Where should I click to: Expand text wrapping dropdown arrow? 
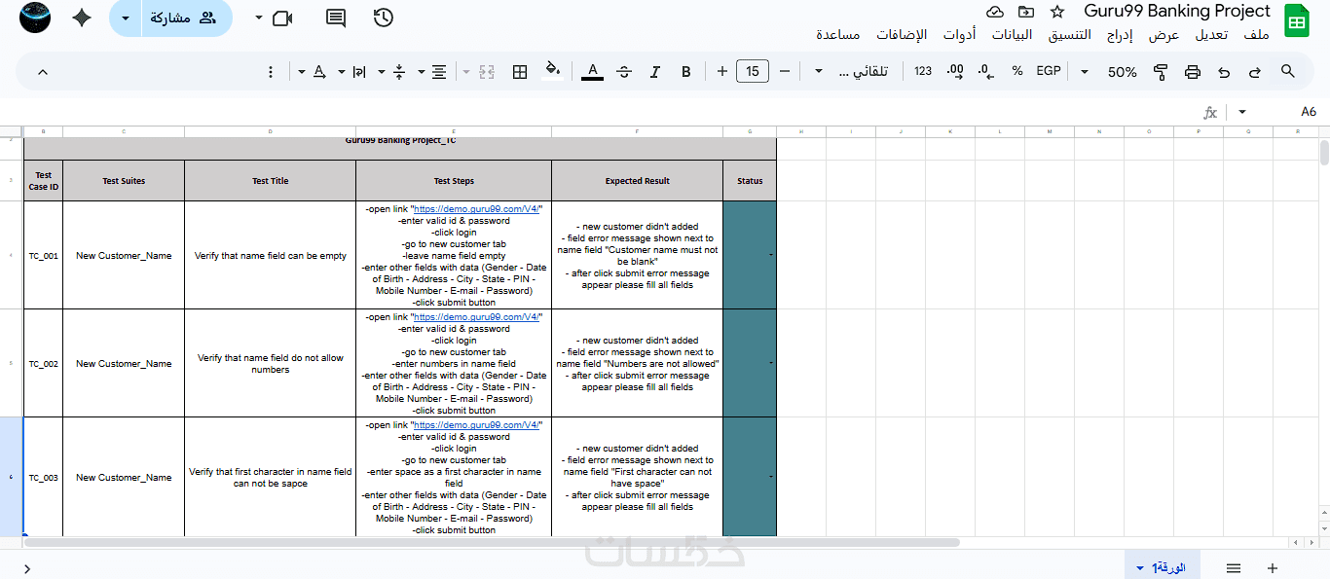[x=342, y=71]
